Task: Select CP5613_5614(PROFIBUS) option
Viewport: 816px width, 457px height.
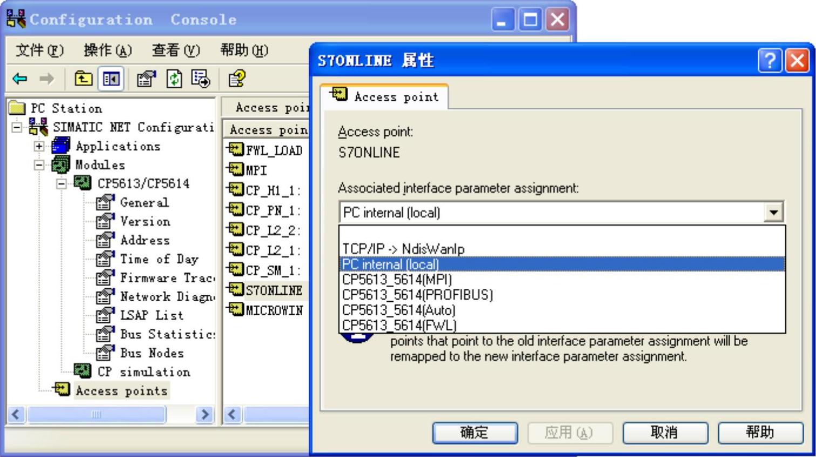Action: [562, 295]
